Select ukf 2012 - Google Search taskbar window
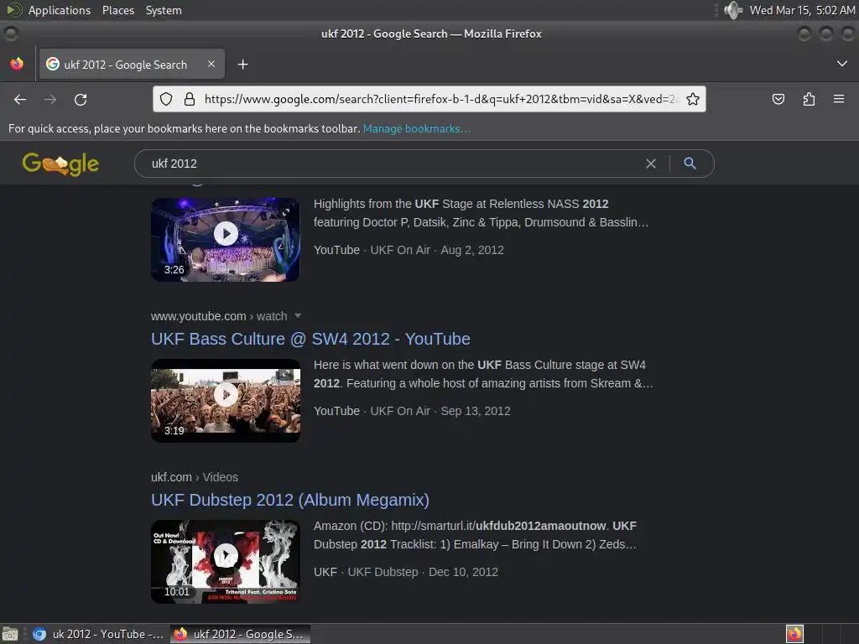This screenshot has width=859, height=644. pos(240,634)
